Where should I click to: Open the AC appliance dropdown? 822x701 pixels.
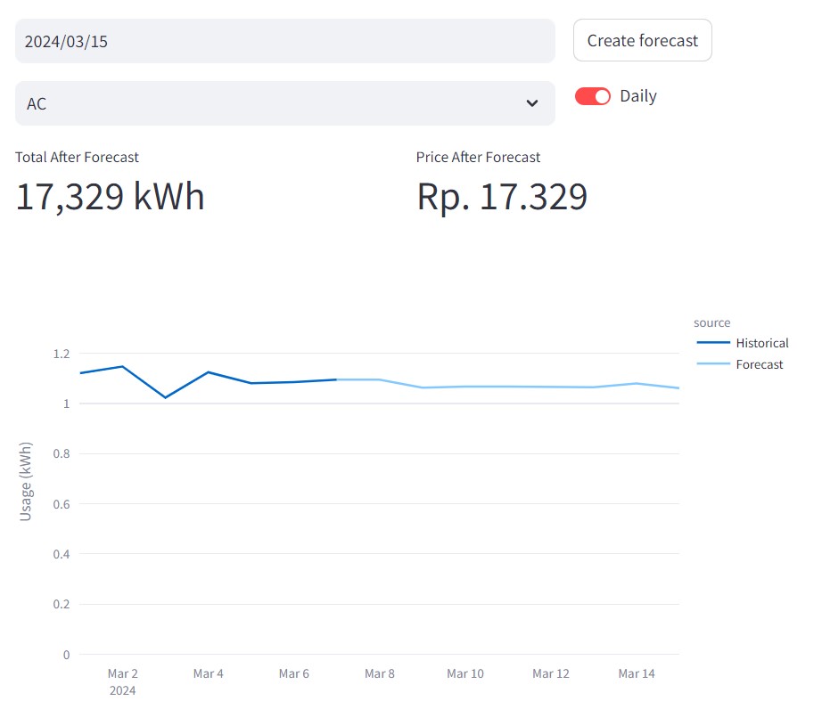[284, 103]
